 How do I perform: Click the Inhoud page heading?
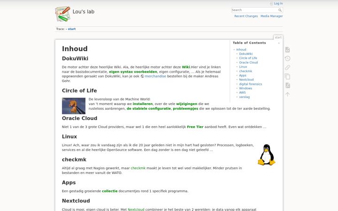point(75,49)
